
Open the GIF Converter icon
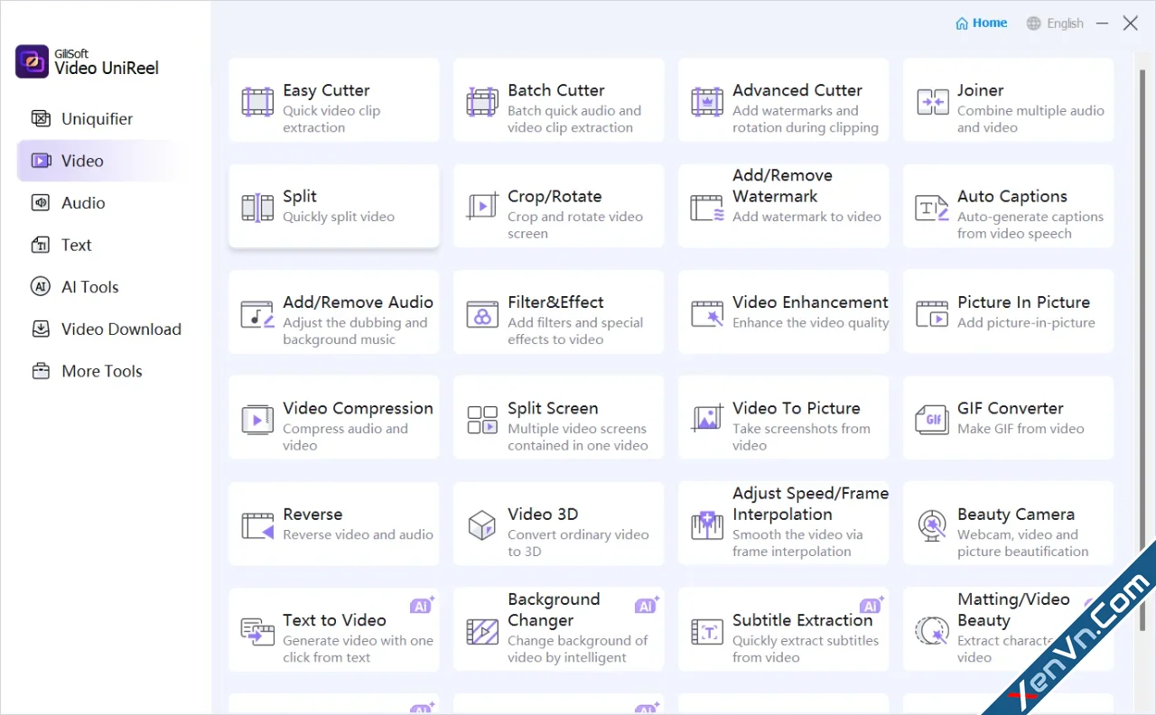pyautogui.click(x=932, y=419)
